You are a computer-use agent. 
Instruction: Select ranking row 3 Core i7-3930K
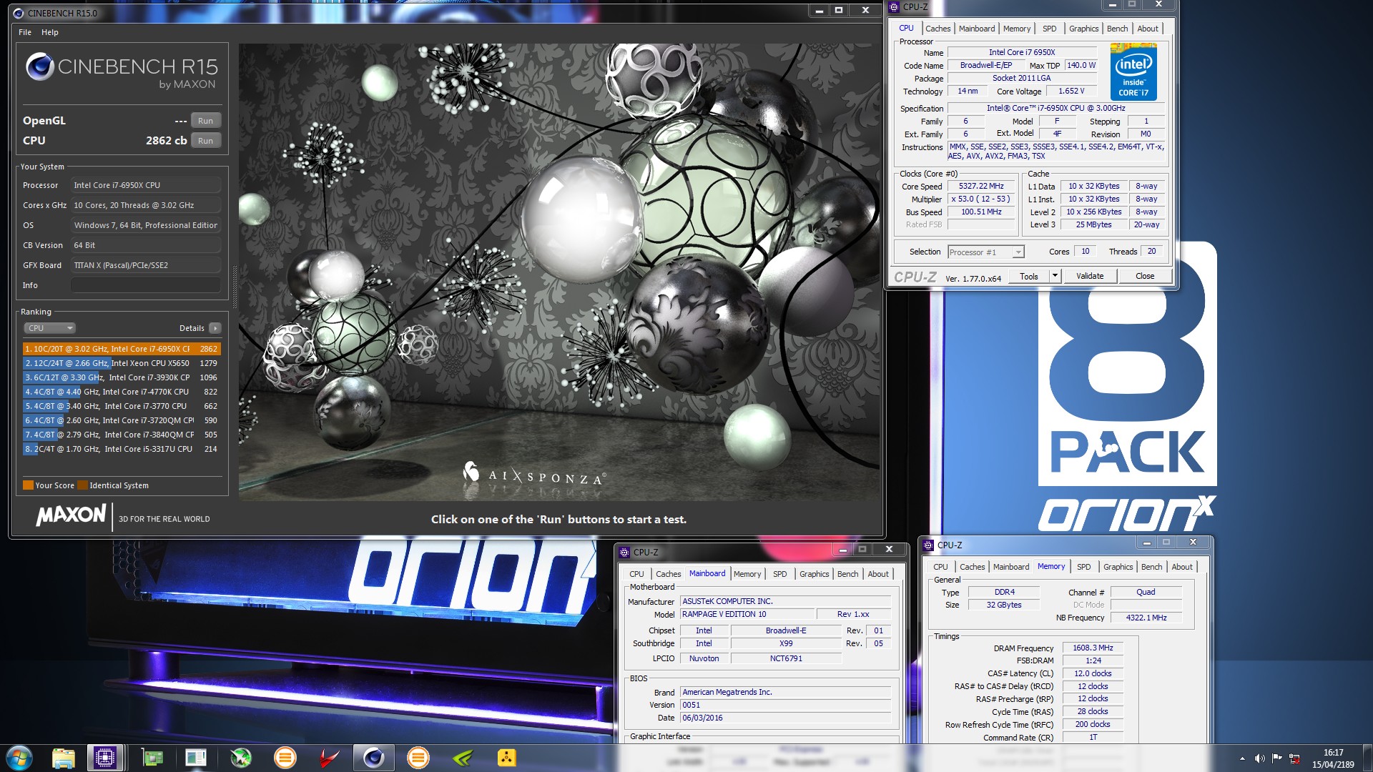click(x=122, y=377)
